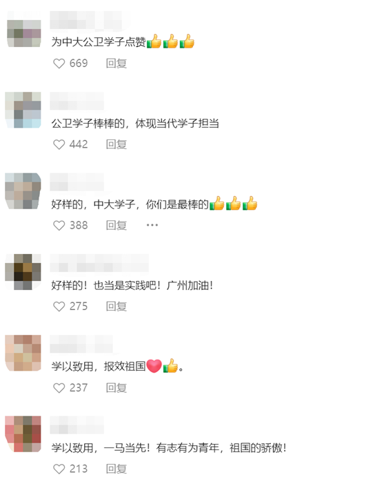Open avatar of last commenter
The height and width of the screenshot is (495, 375).
pyautogui.click(x=23, y=434)
